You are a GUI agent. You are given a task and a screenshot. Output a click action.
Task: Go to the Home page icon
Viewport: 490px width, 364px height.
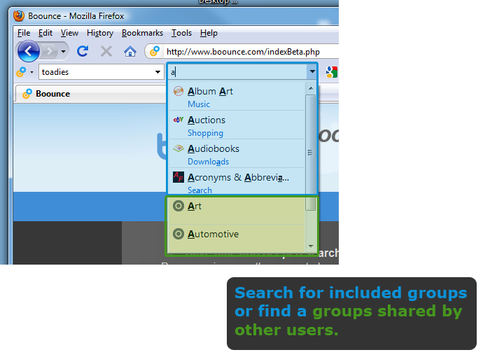pyautogui.click(x=130, y=51)
